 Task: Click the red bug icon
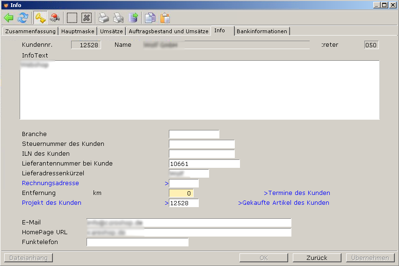55,18
